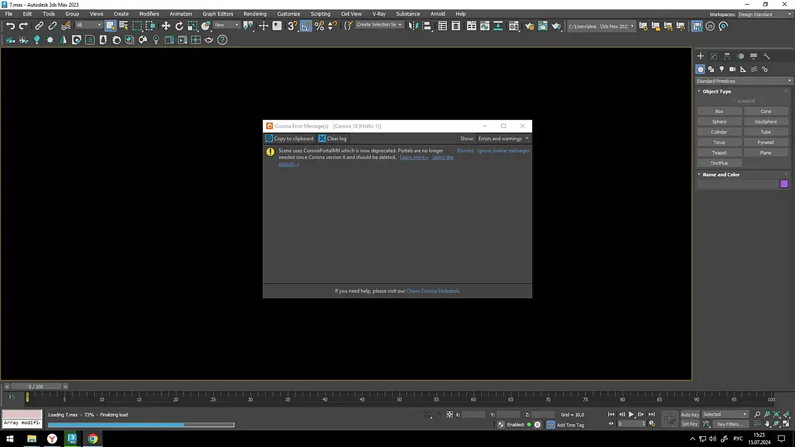Screen dimensions: 795x447
Task: Open the Chaos Corona Helpdesk link
Action: point(433,291)
